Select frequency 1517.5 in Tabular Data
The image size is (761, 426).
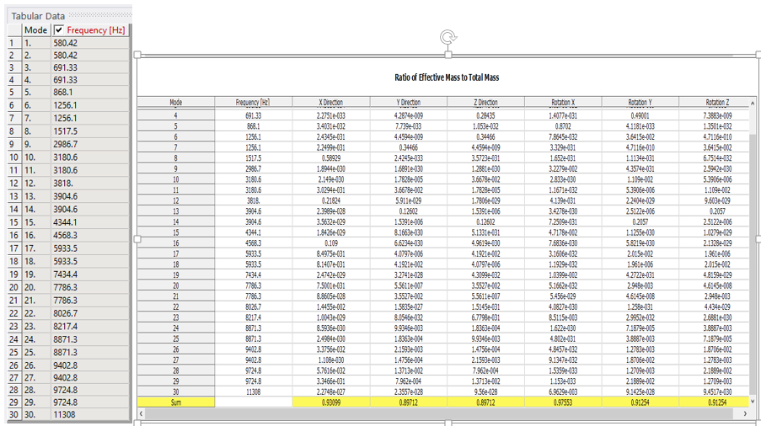tap(90, 131)
